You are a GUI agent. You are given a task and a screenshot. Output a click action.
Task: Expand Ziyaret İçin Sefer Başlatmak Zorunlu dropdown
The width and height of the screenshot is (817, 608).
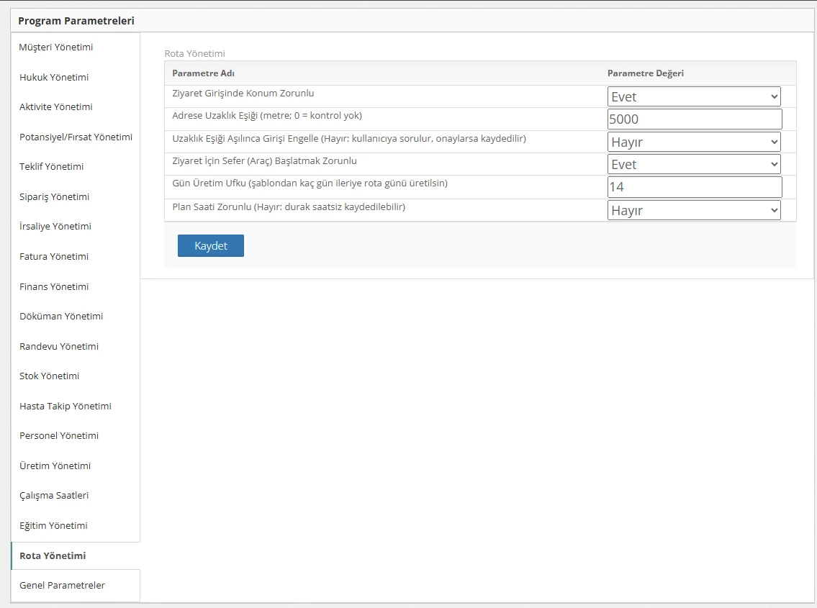pyautogui.click(x=694, y=164)
